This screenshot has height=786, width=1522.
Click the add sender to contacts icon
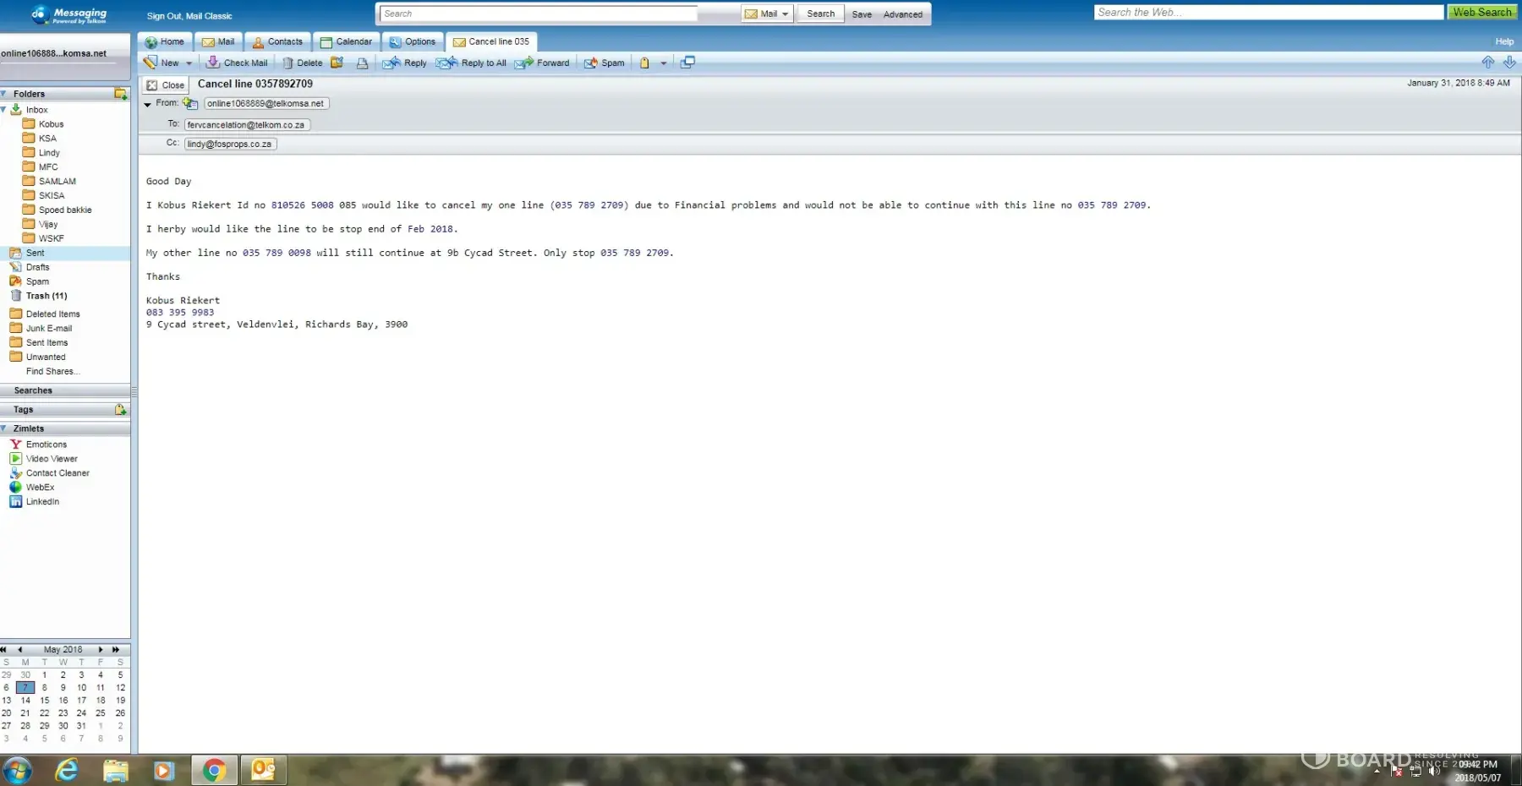[190, 103]
